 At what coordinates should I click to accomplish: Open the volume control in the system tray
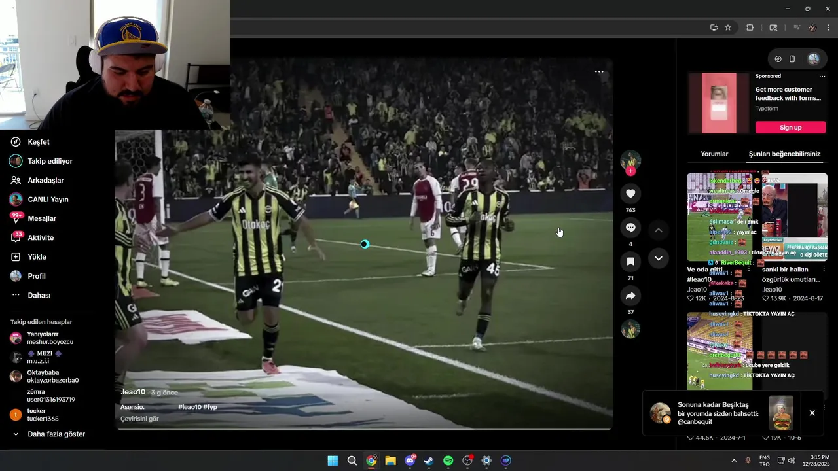(792, 461)
